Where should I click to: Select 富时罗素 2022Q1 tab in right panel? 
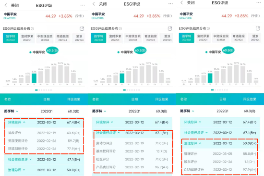tap(203, 38)
